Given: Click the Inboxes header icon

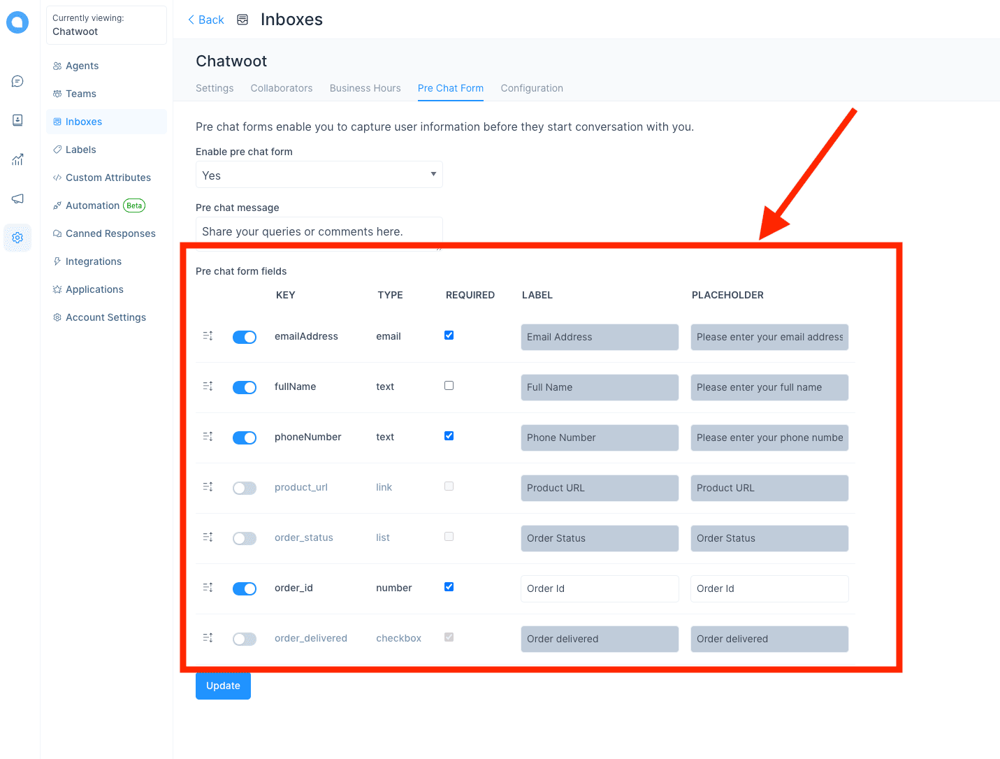Looking at the screenshot, I should point(242,20).
